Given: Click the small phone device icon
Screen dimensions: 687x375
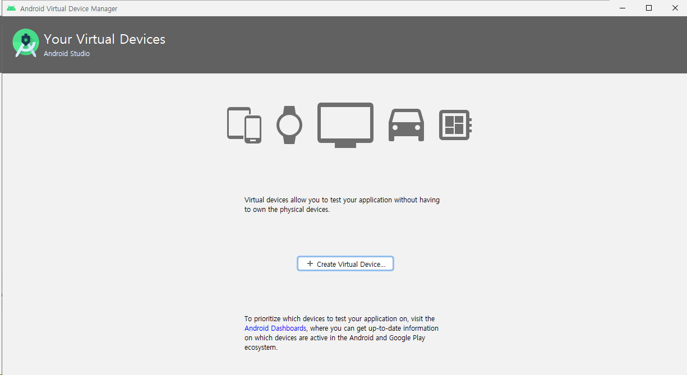Looking at the screenshot, I should (253, 129).
